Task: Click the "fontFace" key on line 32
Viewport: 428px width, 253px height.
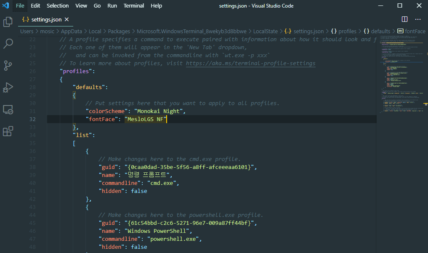Action: [x=101, y=119]
